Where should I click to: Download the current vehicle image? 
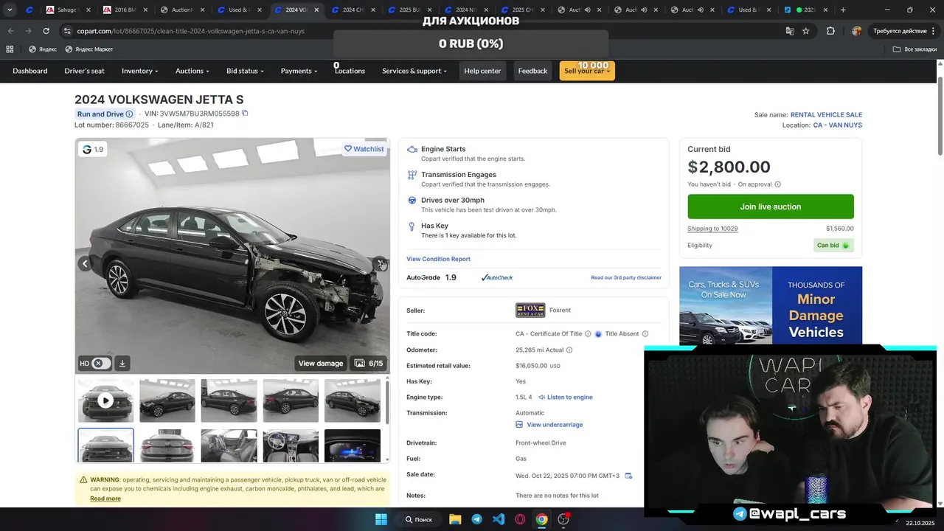[x=122, y=363]
